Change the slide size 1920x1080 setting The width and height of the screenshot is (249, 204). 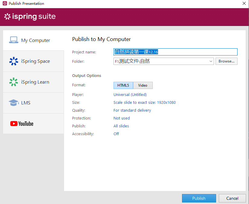[144, 103]
